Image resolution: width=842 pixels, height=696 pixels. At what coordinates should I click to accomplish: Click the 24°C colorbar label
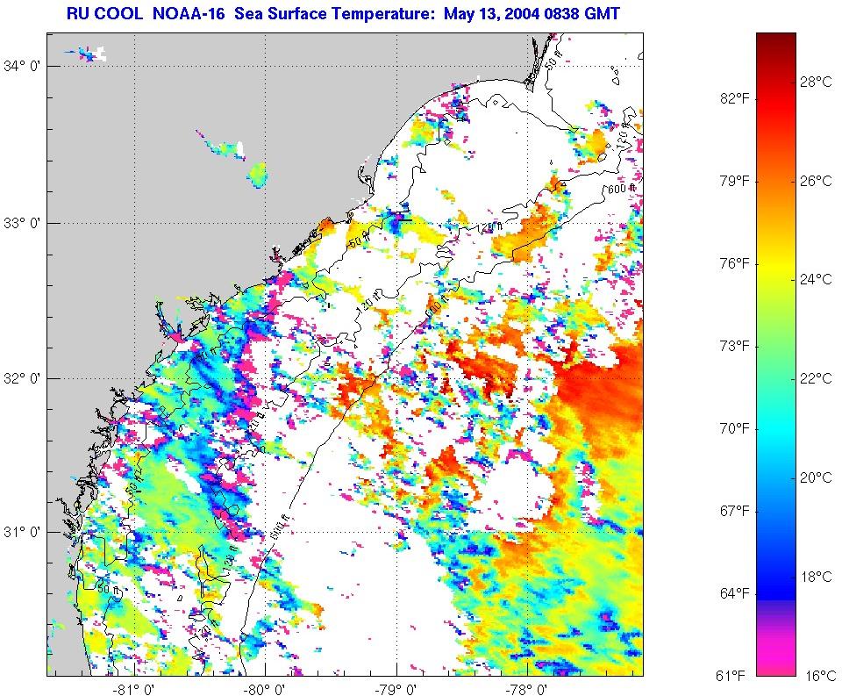pos(816,279)
